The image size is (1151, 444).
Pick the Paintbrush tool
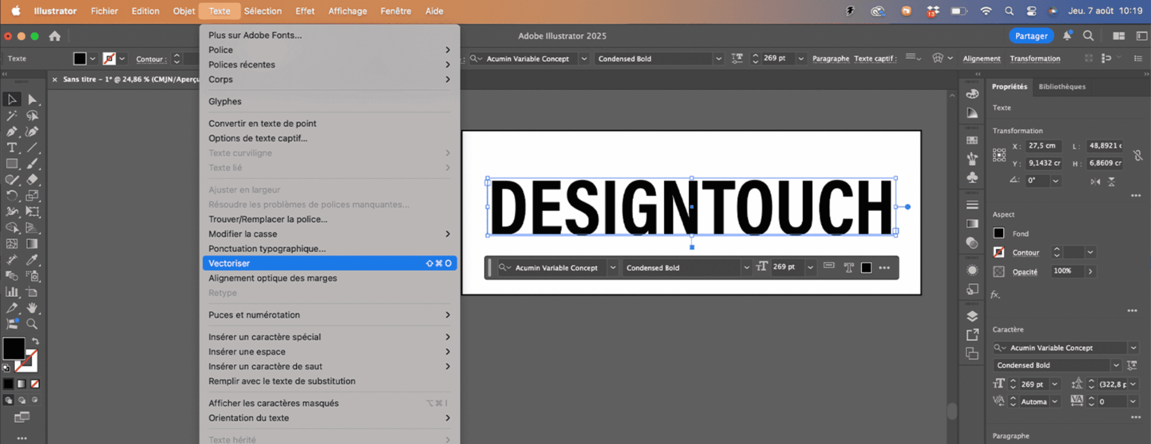32,164
